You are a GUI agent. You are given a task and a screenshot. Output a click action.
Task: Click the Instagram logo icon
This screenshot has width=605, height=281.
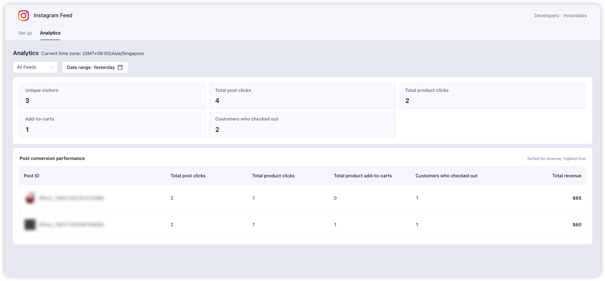click(x=23, y=15)
